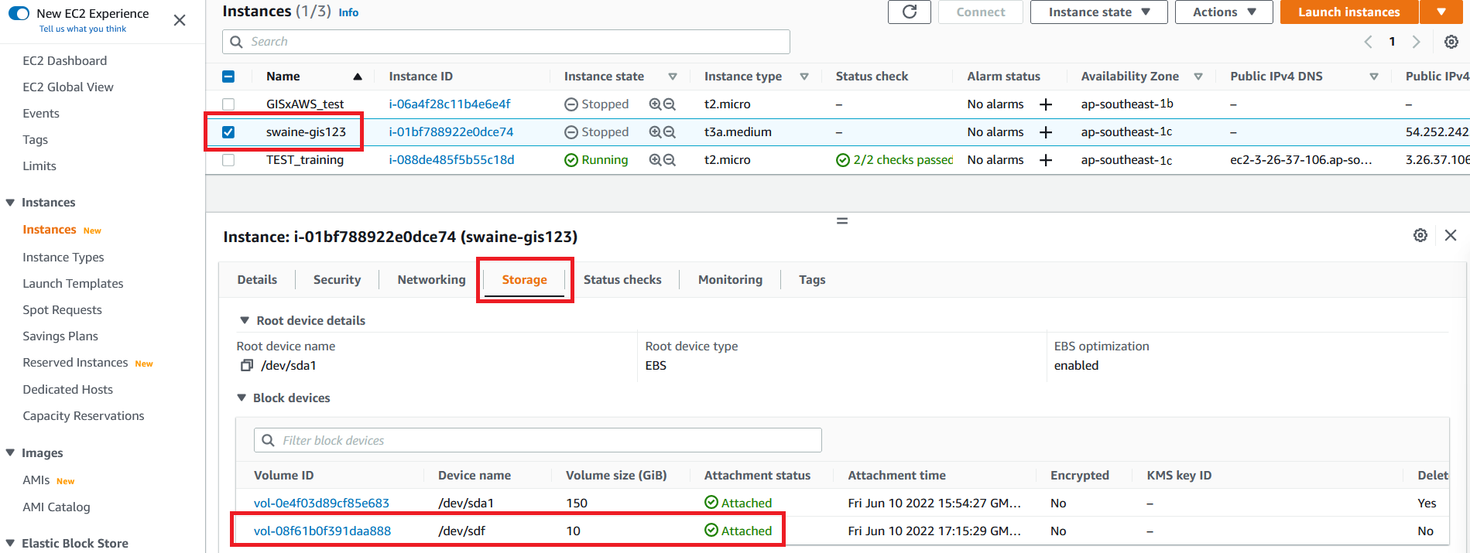
Task: Switch to the Tags tab
Action: click(x=812, y=280)
